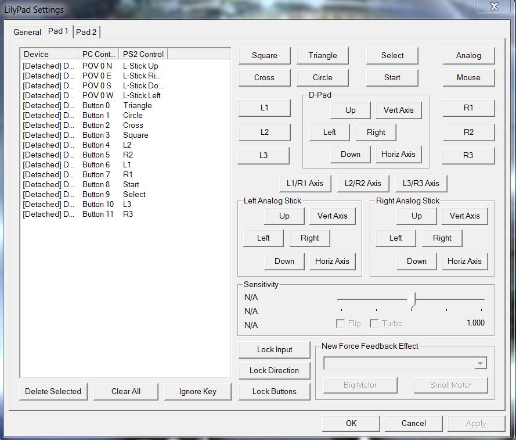Switch to the General tab
Screen dimensions: 516x440
(x=27, y=32)
